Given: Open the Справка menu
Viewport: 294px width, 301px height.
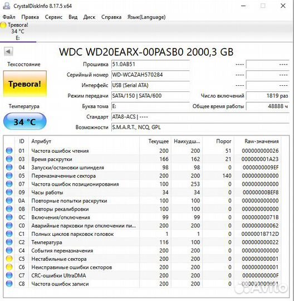Looking at the screenshot, I should [111, 17].
